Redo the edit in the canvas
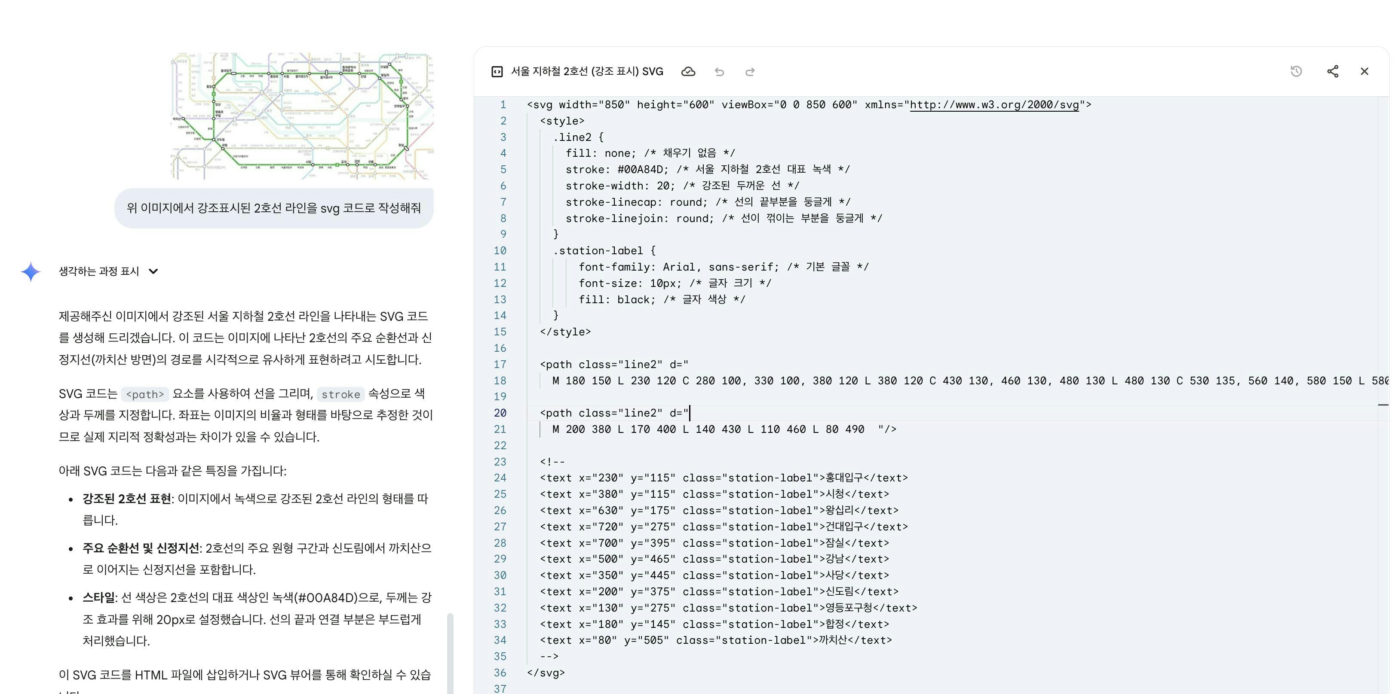 click(x=750, y=72)
